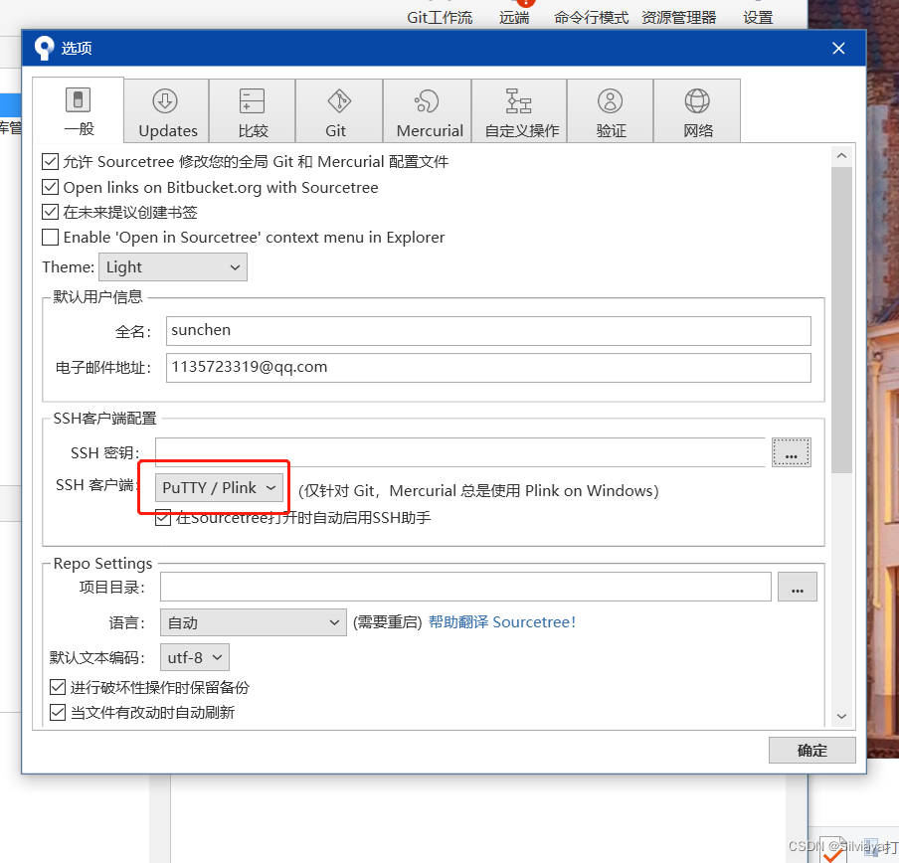Click the 全名 field containing sunchen
The height and width of the screenshot is (863, 899).
[488, 331]
